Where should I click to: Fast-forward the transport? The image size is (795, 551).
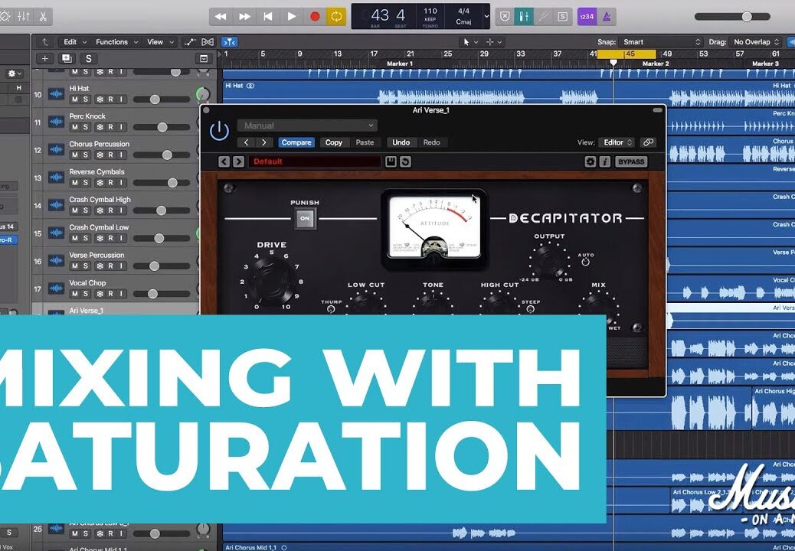tap(244, 17)
